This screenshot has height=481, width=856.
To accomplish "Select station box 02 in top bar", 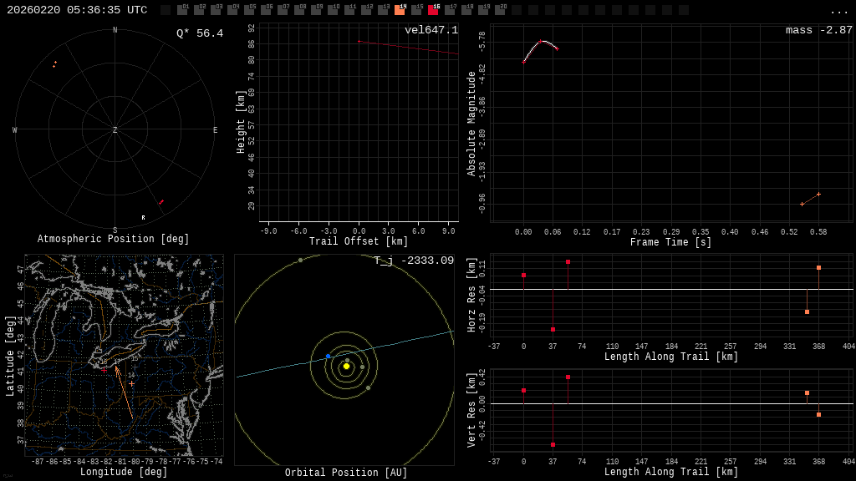I will click(x=199, y=10).
